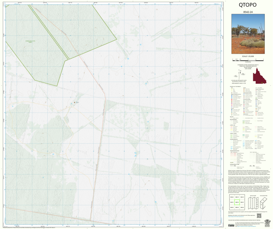This screenshot has height=229, width=273.
Task: Click the Powrunna State Forest label
Action: point(30,42)
